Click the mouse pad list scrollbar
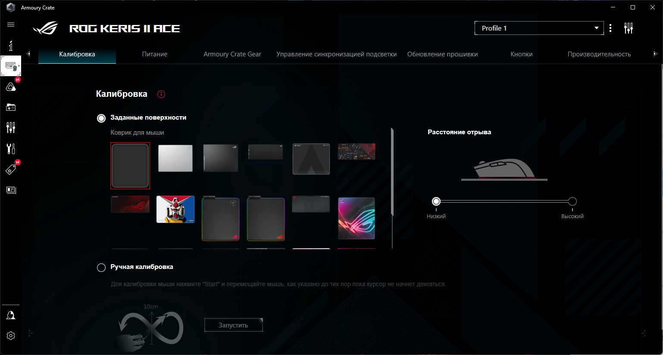 392,171
